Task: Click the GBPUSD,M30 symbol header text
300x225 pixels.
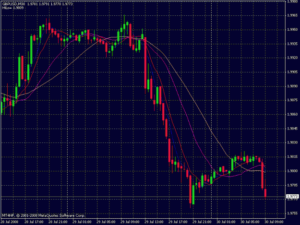Action: (x=13, y=4)
